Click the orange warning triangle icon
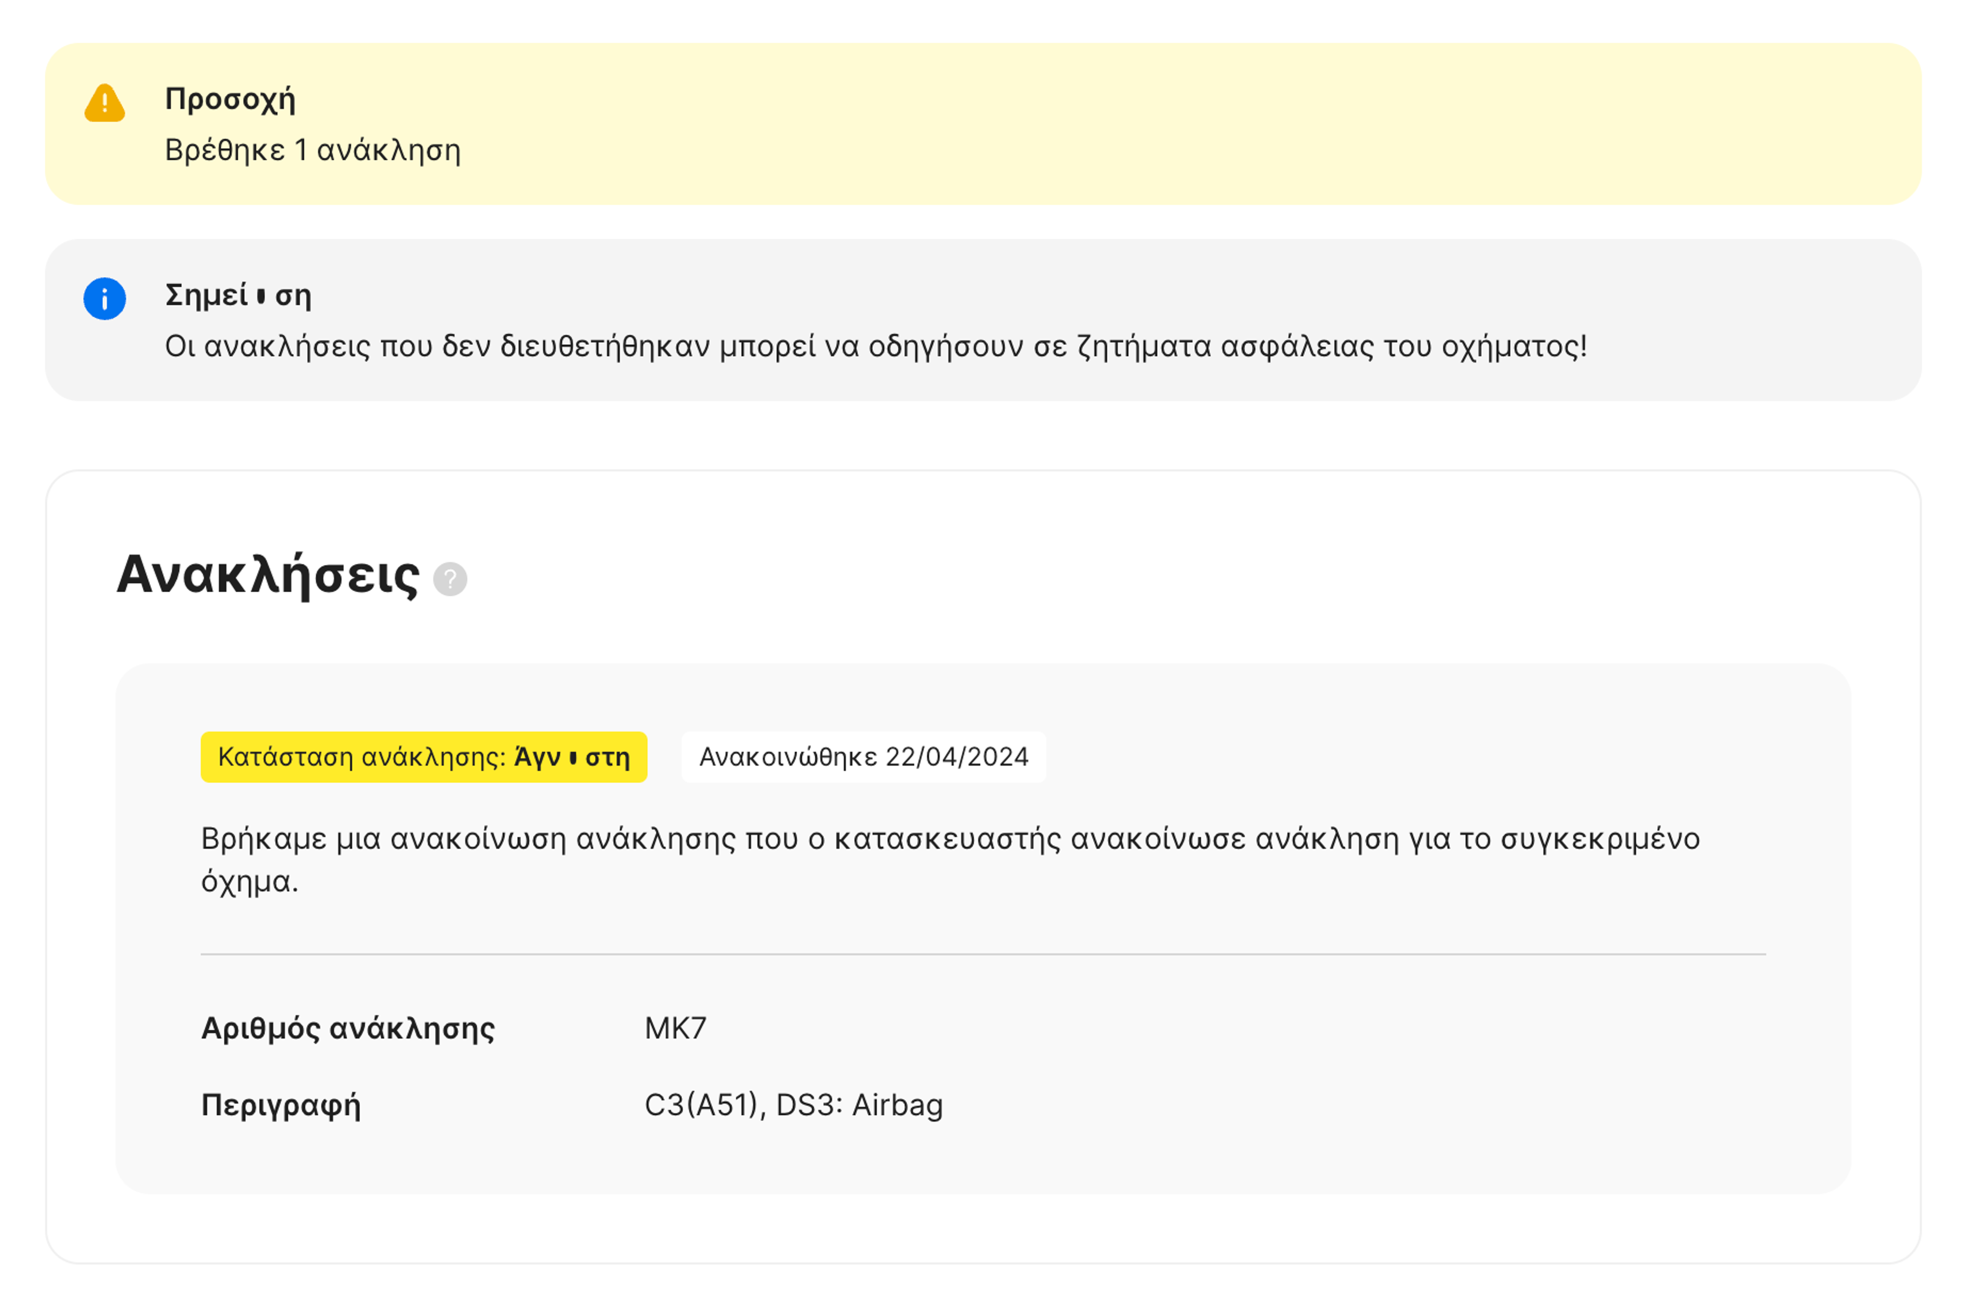 pyautogui.click(x=104, y=104)
